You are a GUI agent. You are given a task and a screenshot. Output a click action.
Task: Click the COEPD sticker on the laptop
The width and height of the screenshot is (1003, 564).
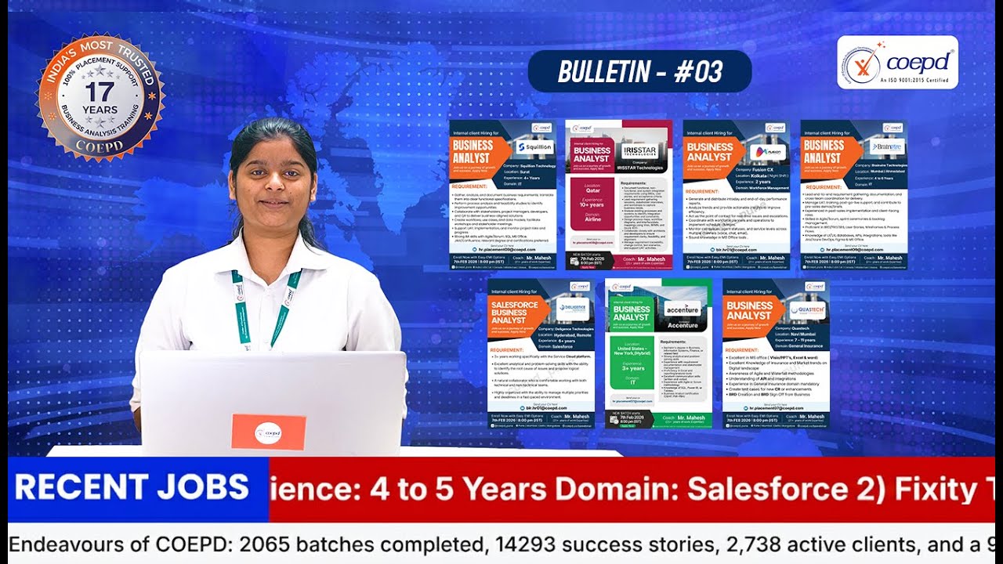click(x=268, y=432)
